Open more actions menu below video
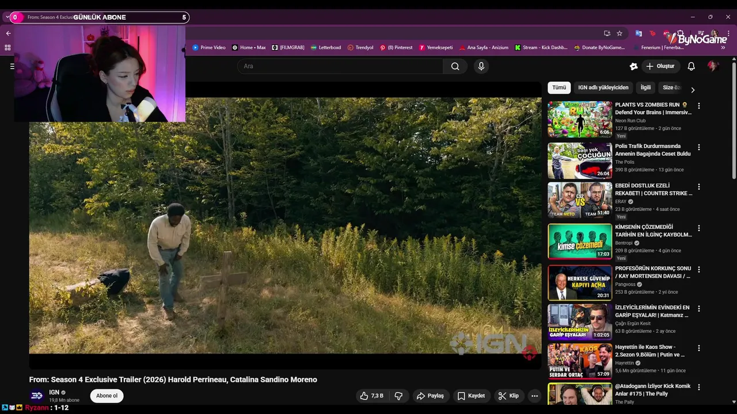 point(534,396)
